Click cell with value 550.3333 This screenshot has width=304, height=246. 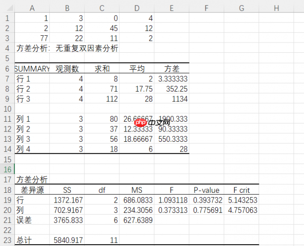point(172,139)
